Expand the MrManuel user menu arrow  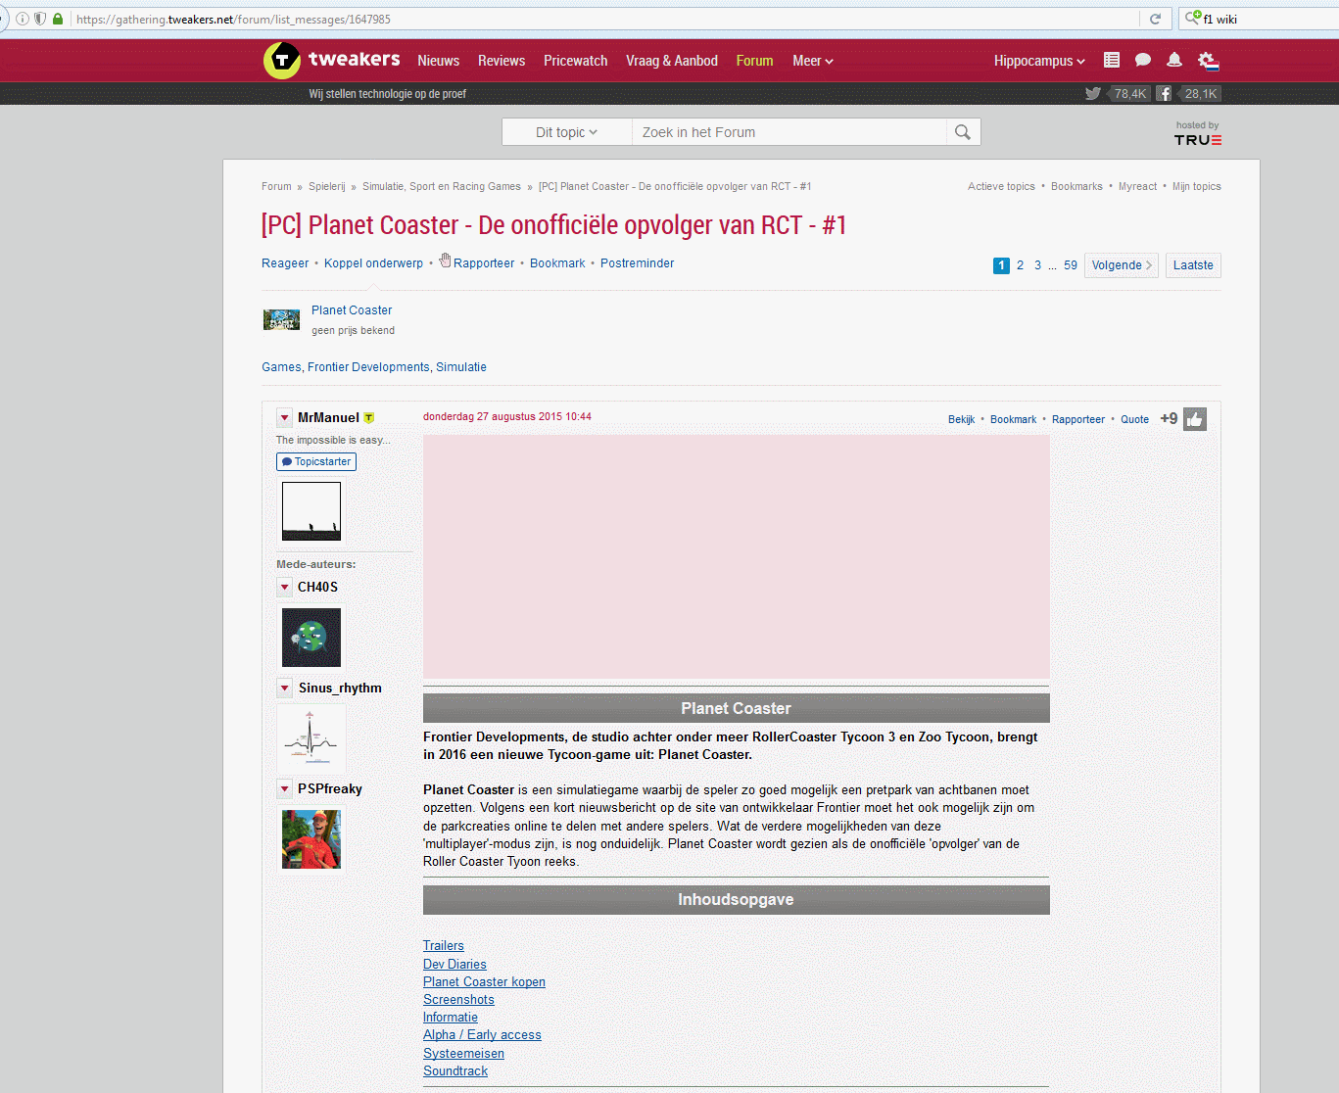pyautogui.click(x=284, y=417)
